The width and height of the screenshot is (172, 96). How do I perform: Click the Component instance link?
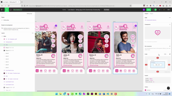pos(151,20)
